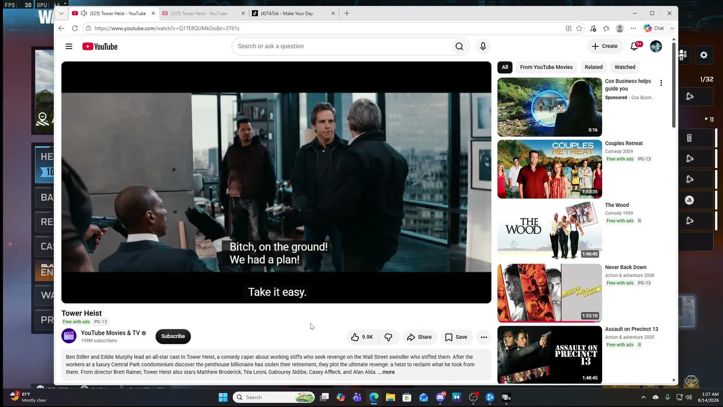Open Assault on Precinct 13 thumbnail
This screenshot has width=723, height=407.
550,354
